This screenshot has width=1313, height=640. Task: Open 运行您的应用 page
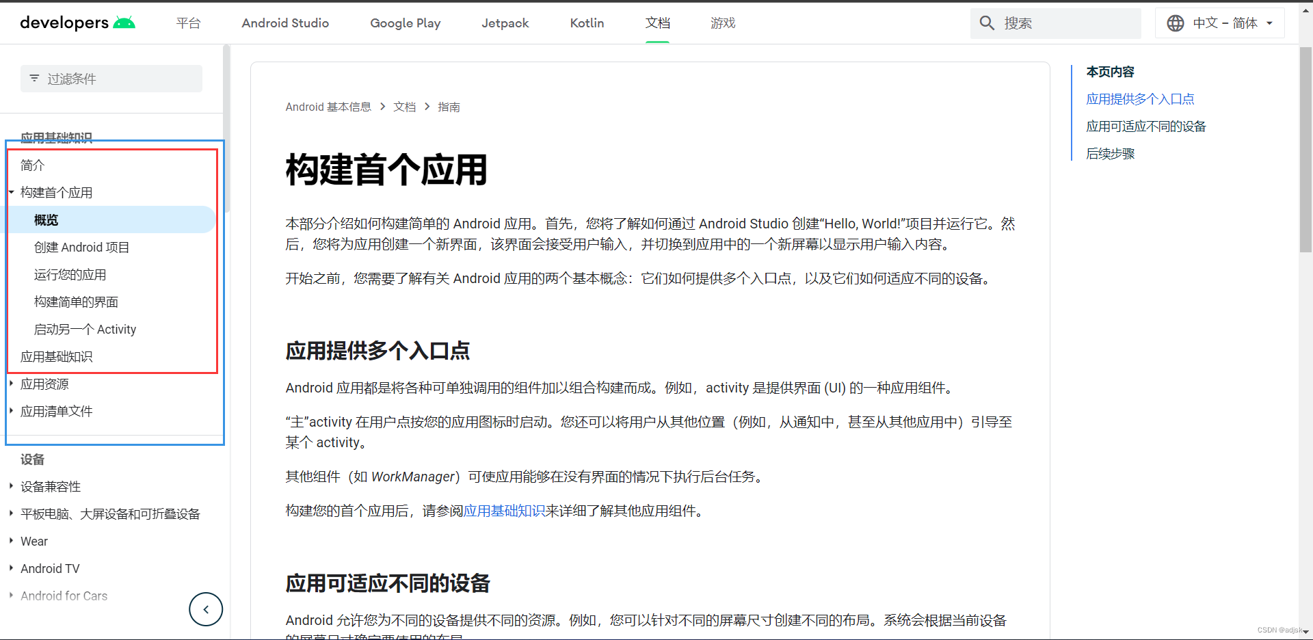tap(70, 274)
